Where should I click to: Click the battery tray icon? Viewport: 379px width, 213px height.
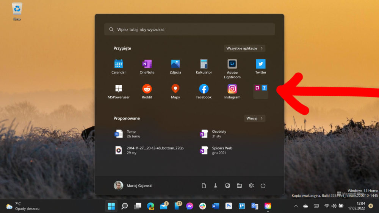pos(341,206)
